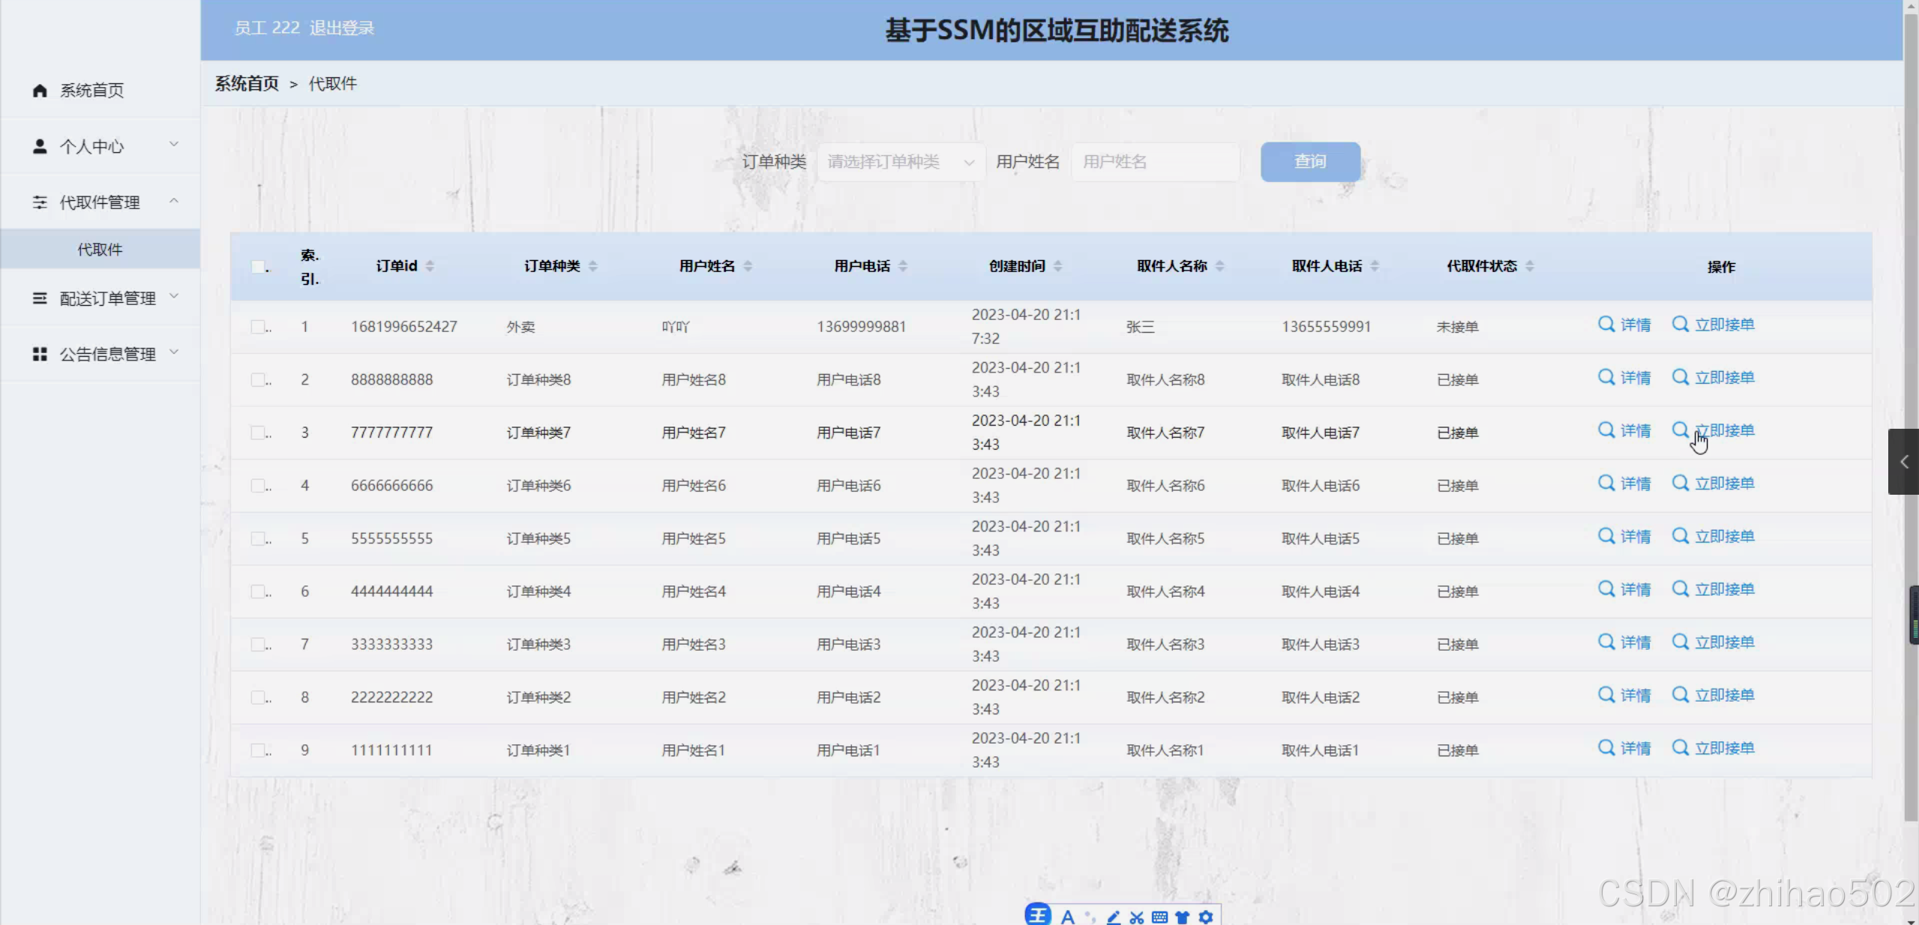This screenshot has height=925, width=1919.
Task: Select the 代取件 submenu item
Action: (100, 250)
